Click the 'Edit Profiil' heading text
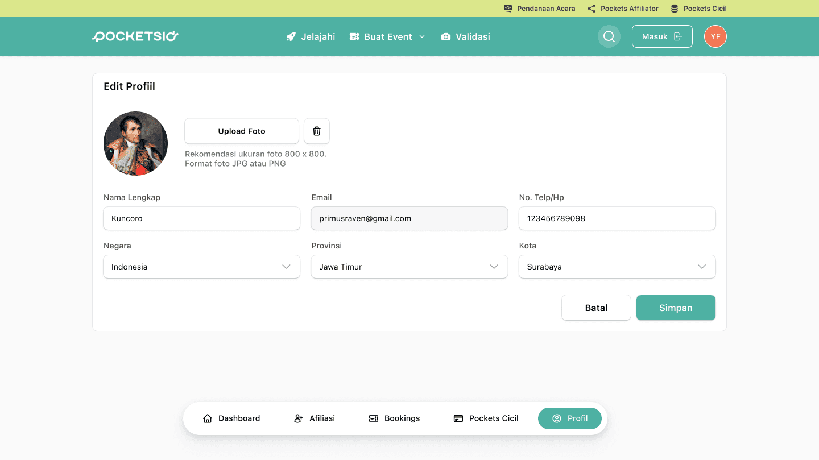 (x=129, y=86)
